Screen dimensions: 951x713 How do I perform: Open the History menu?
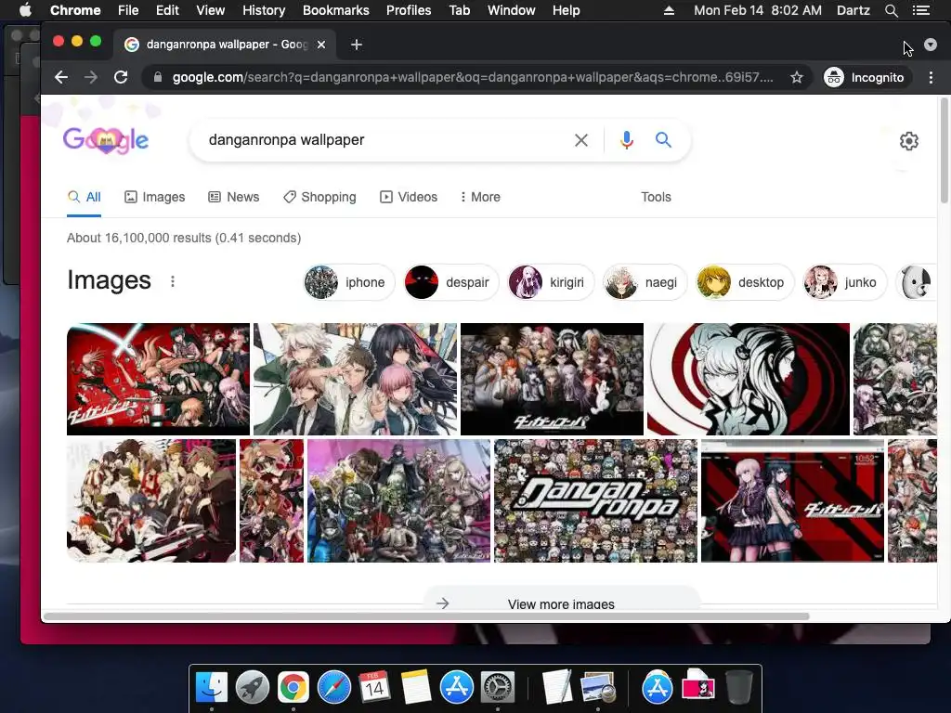263,10
